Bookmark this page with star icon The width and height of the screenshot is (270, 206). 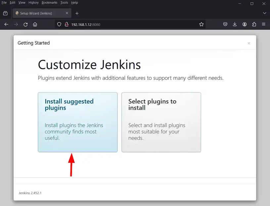(201, 24)
